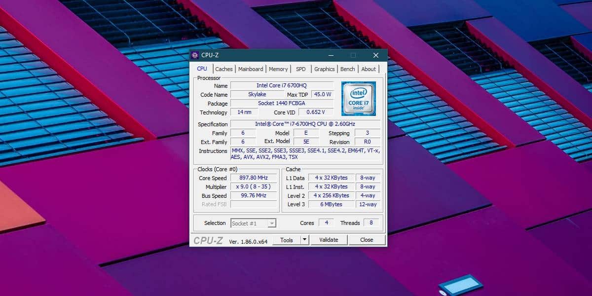
Task: Open the Caches tab
Action: [224, 69]
